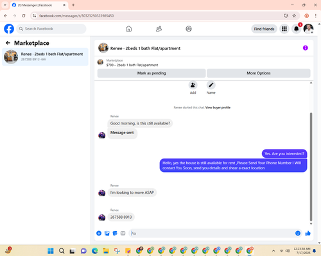Viewport: 321px width, 256px height.
Task: Open the Chrome profile icon
Action: [x=307, y=15]
